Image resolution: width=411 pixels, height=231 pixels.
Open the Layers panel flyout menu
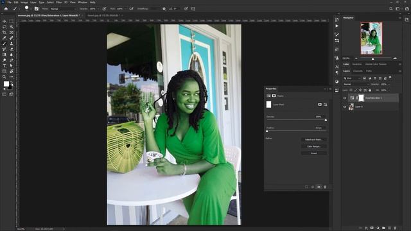pos(399,71)
